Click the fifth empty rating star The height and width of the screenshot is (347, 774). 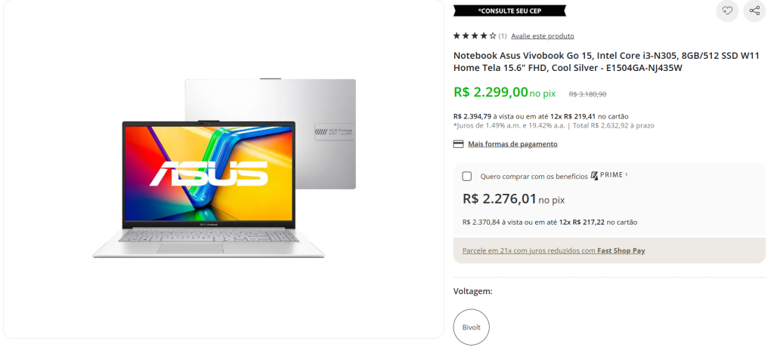[x=493, y=35]
